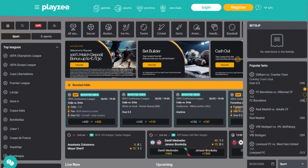The image size is (308, 168).
Task: Open LaLiga league
Action: point(14,92)
